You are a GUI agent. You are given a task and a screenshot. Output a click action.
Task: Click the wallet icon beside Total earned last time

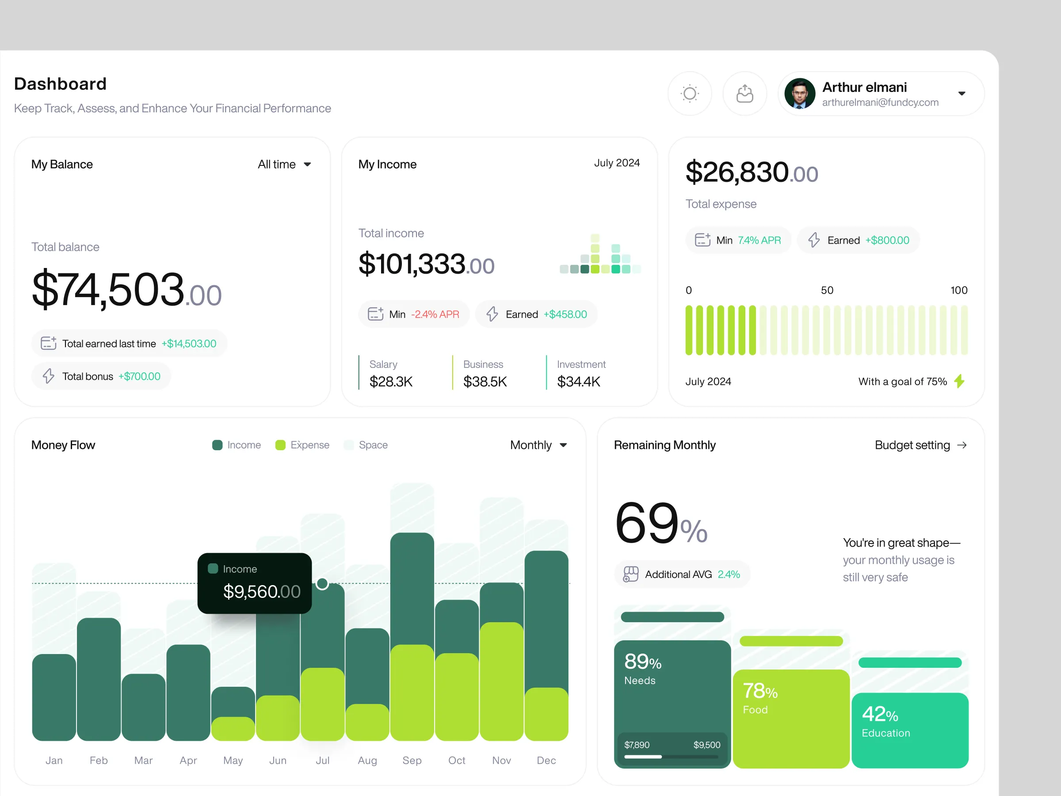[49, 343]
